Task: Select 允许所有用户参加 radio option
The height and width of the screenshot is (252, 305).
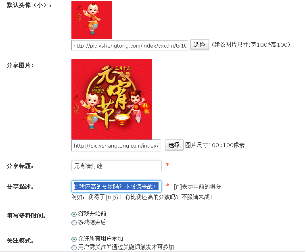Action: 74,239
